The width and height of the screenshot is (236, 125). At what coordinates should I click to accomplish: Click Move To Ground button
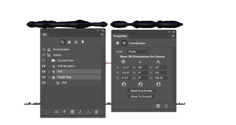pos(141,97)
